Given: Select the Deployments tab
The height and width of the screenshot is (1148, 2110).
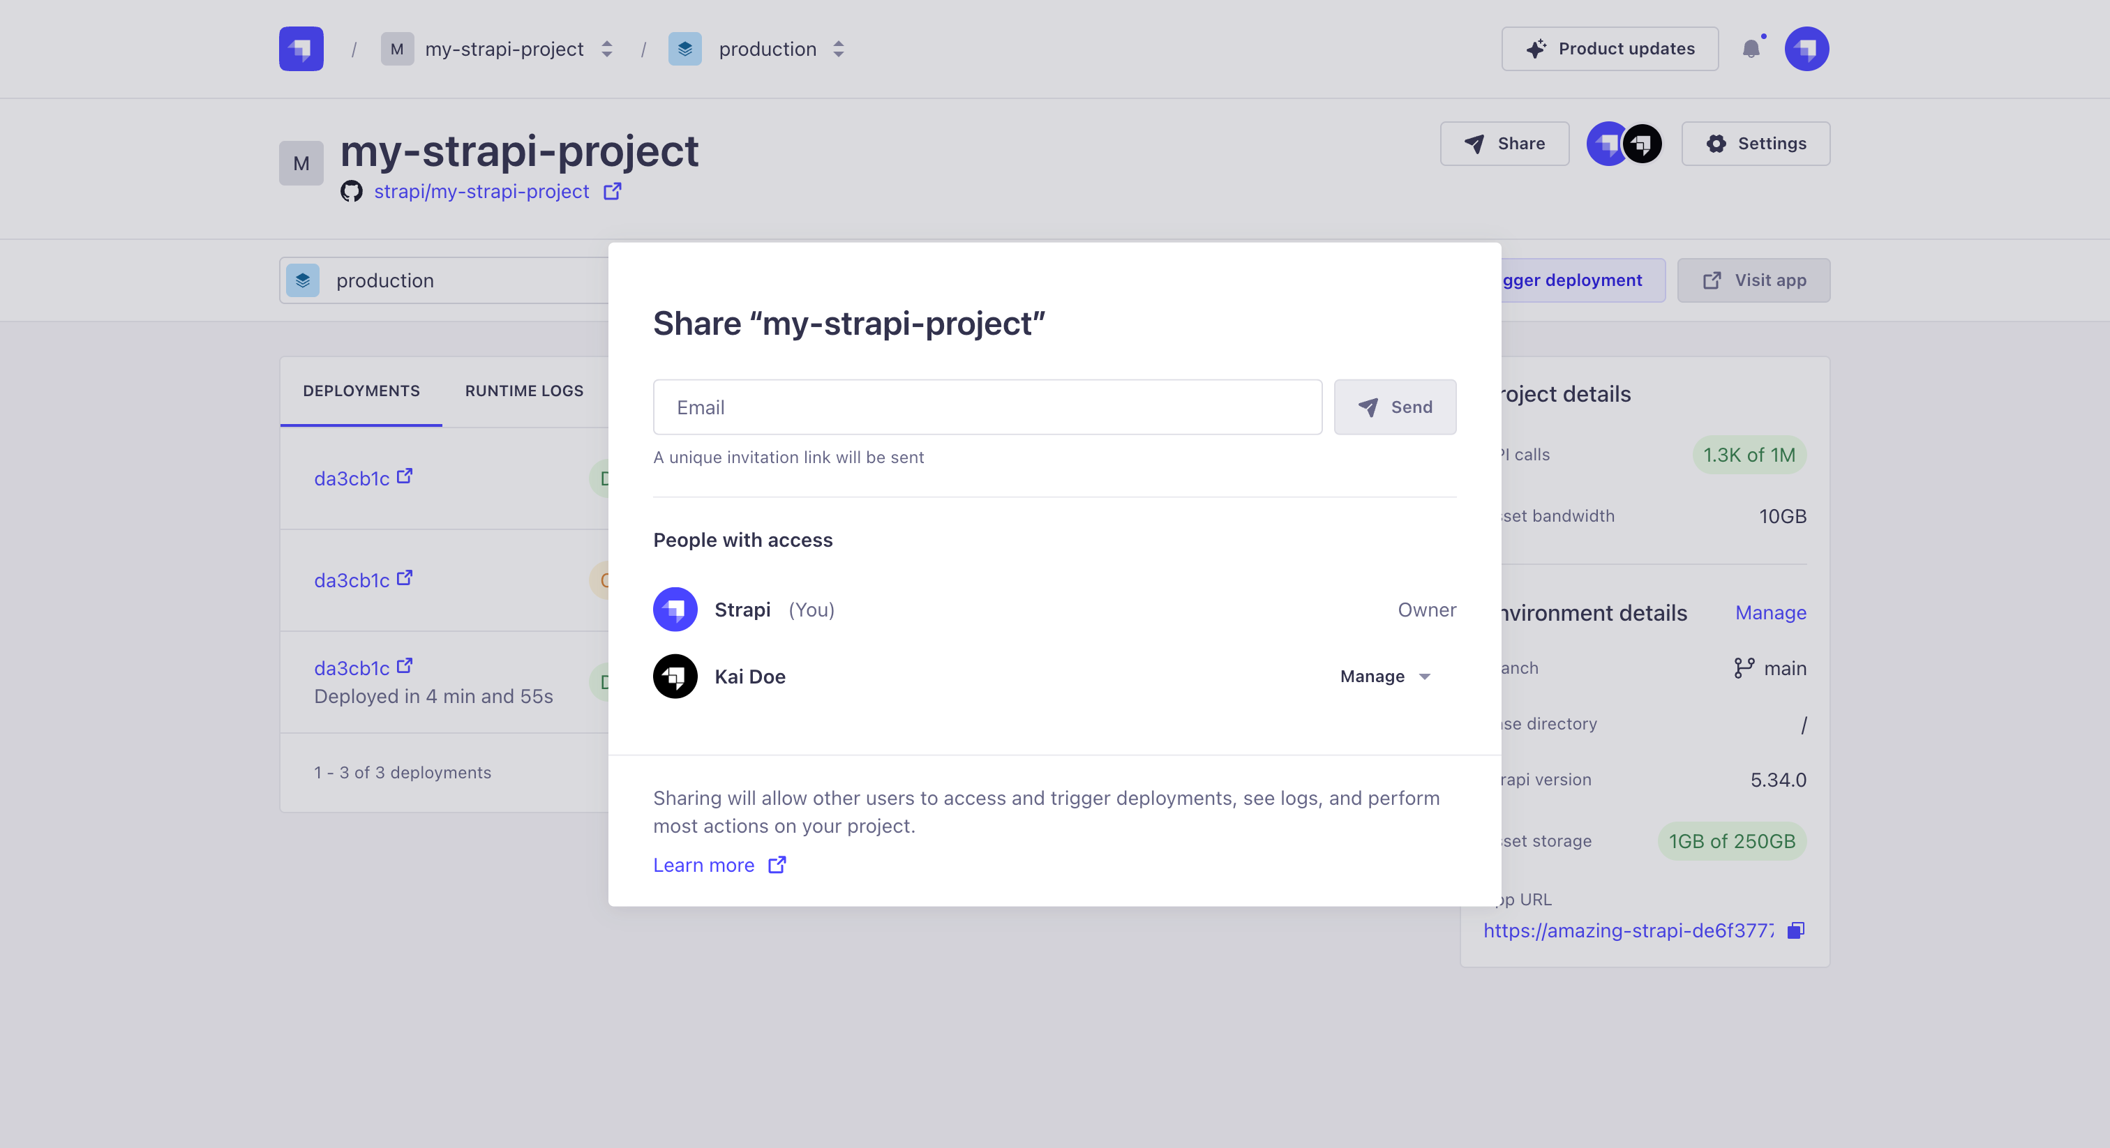Looking at the screenshot, I should click(x=361, y=391).
